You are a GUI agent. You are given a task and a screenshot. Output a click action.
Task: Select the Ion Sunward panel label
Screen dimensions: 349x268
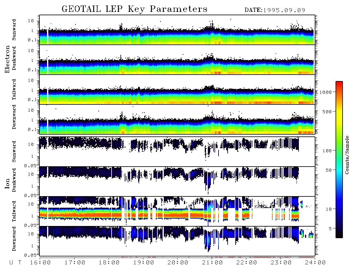(14, 152)
